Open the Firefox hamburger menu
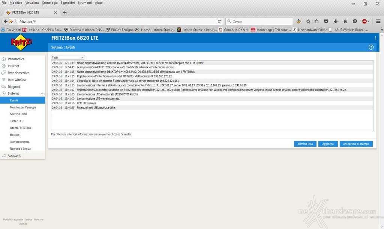Screen dimensions: 384x229 click(x=378, y=21)
